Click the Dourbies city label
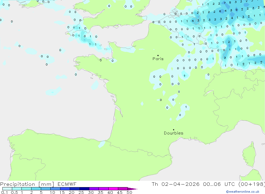265x194 pixels. pos(174,133)
